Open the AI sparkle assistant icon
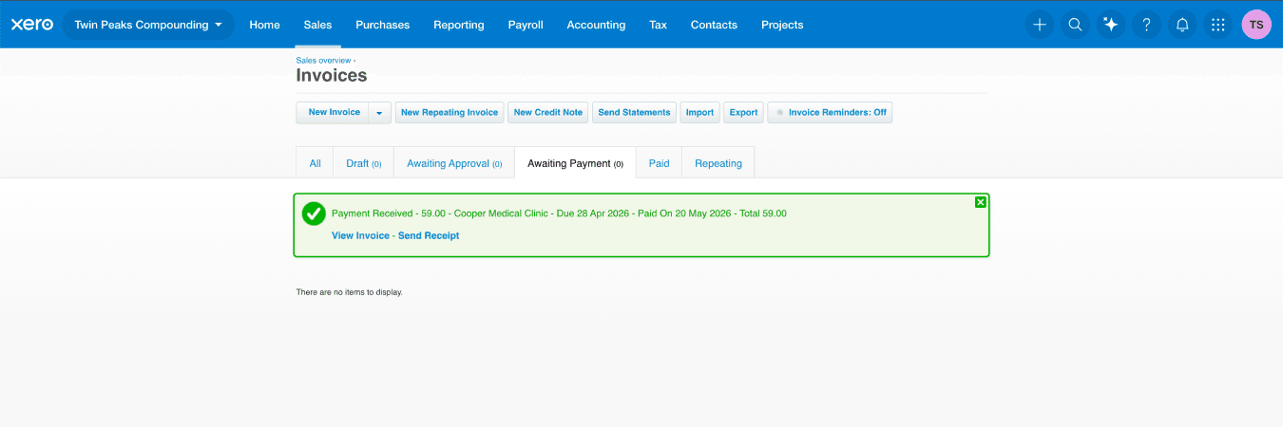The width and height of the screenshot is (1283, 427). point(1110,25)
